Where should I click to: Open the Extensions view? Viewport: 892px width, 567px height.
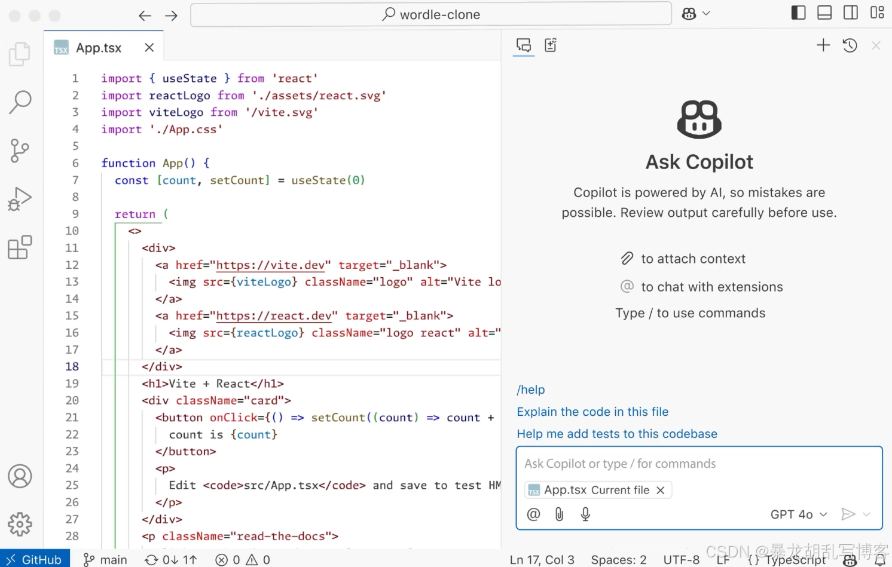pos(20,247)
